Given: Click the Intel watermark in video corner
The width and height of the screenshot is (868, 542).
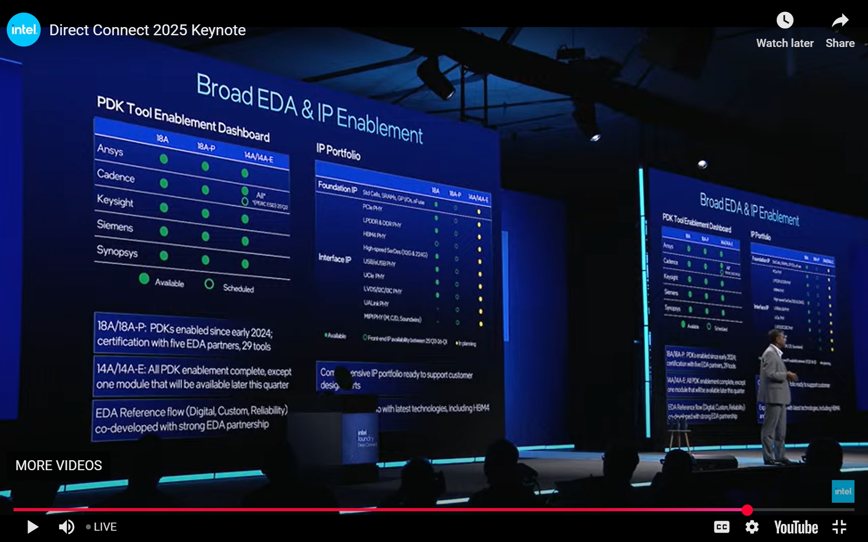Looking at the screenshot, I should point(843,491).
